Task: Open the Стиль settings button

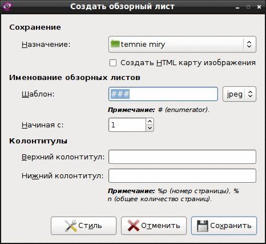Action: (83, 226)
